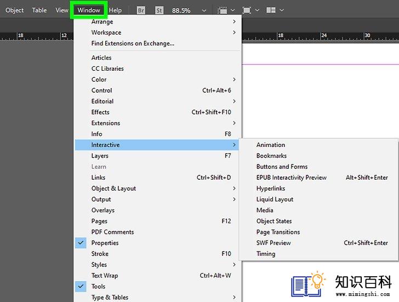Open the Liquid Layout panel
Image resolution: width=399 pixels, height=302 pixels.
click(x=318, y=199)
